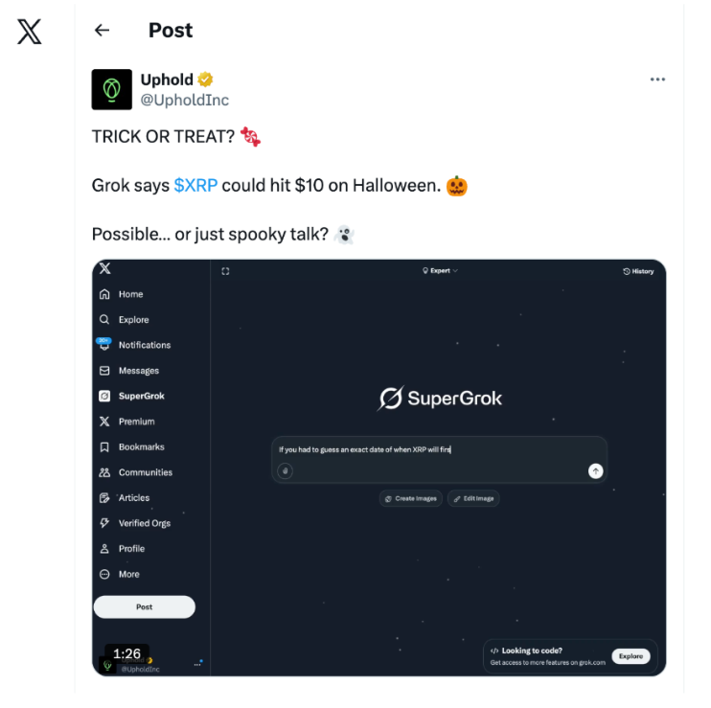Submit the prompt with the up-arrow button

coord(595,471)
